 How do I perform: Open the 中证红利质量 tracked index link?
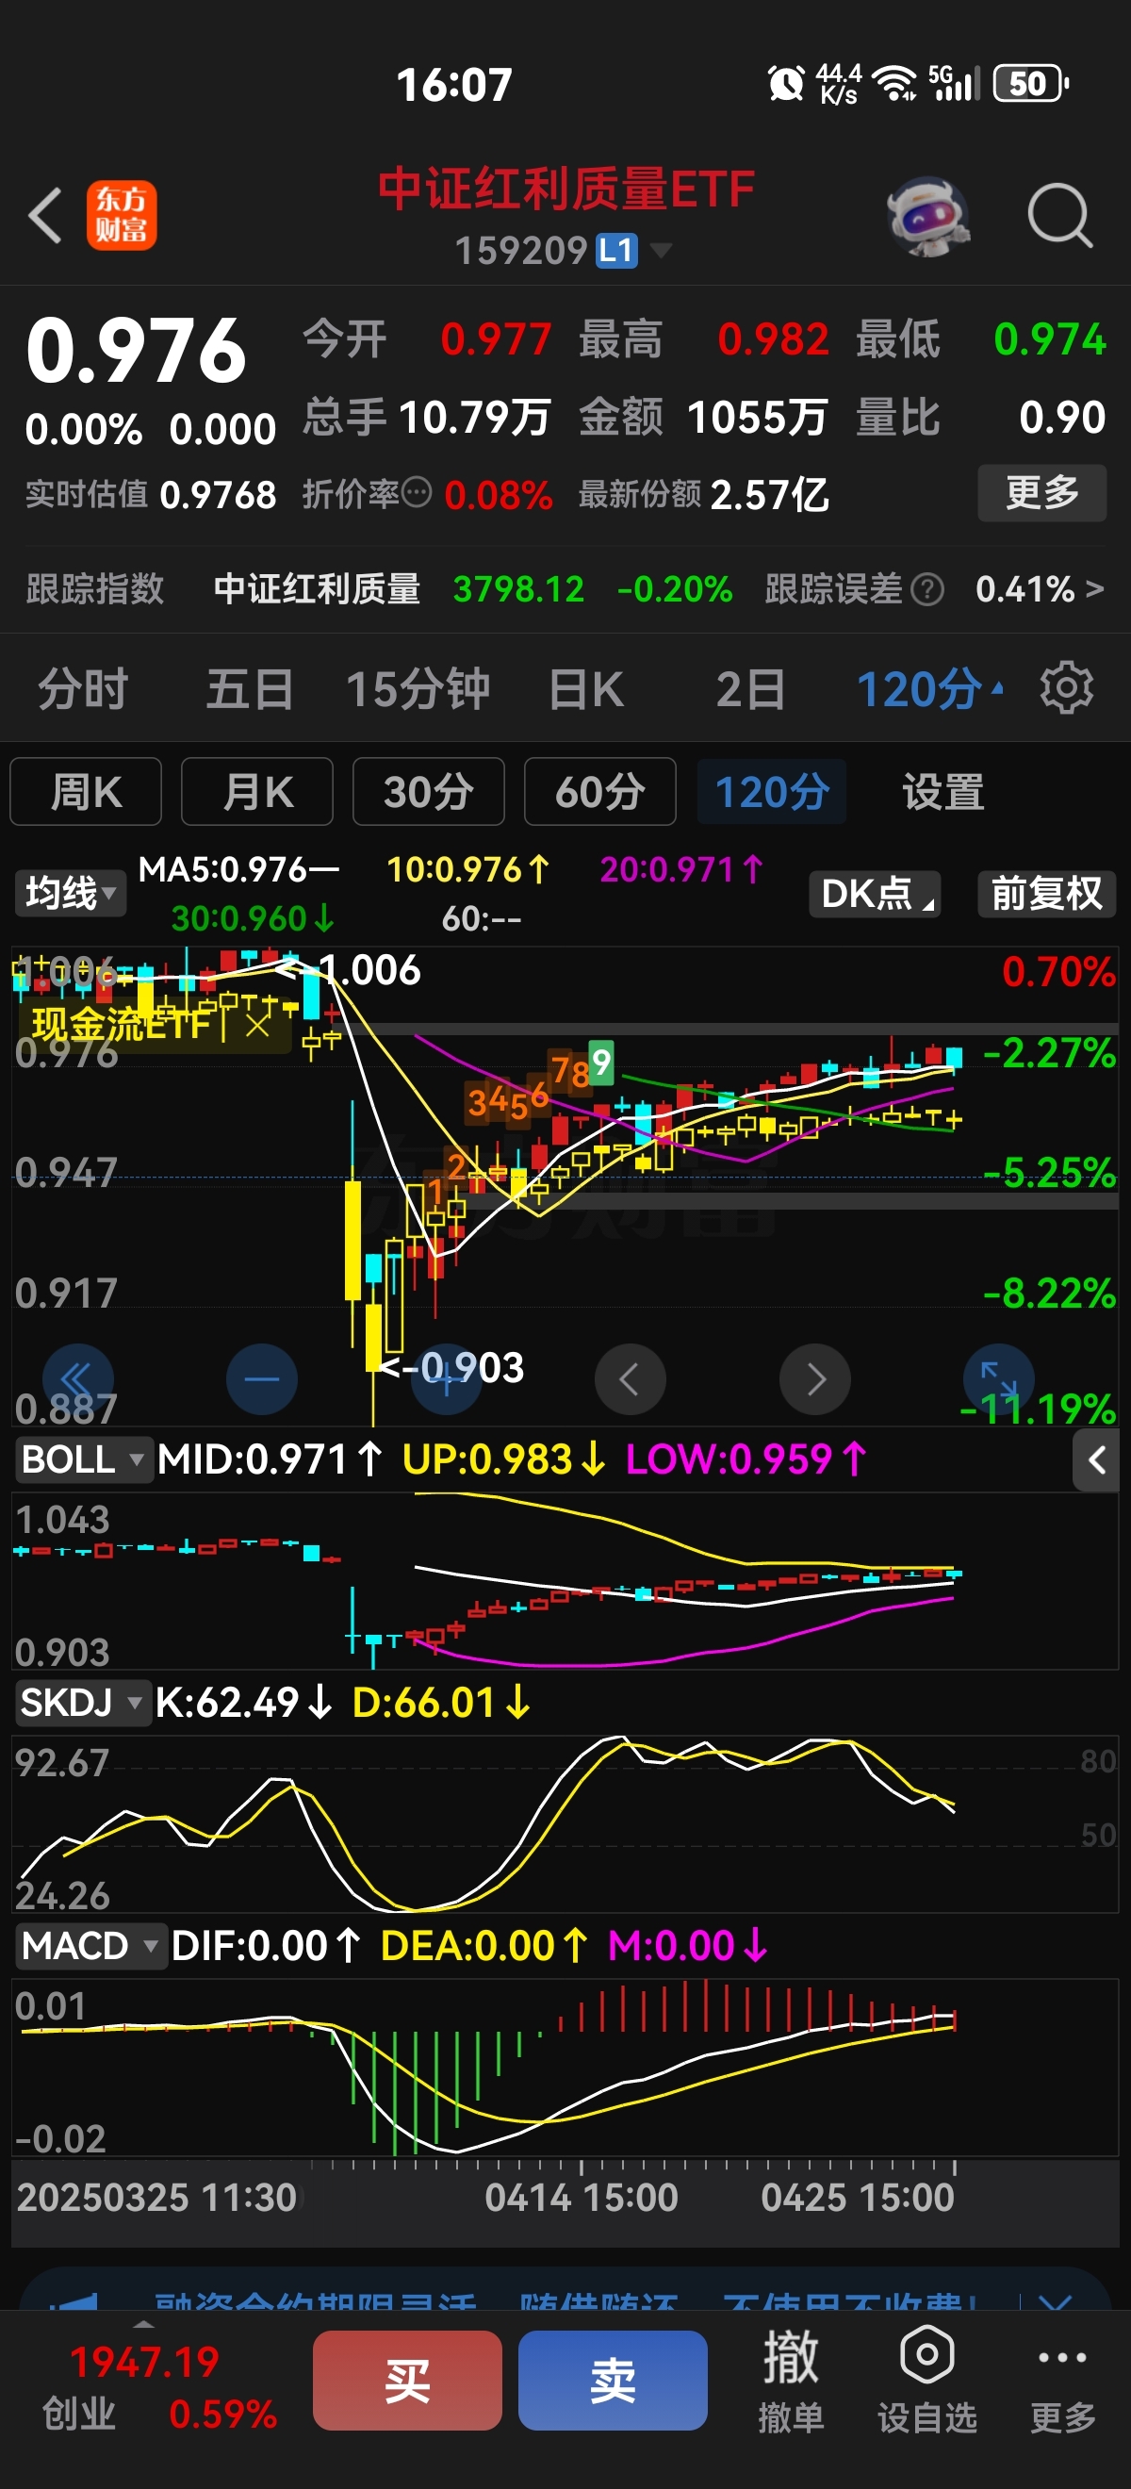point(317,588)
